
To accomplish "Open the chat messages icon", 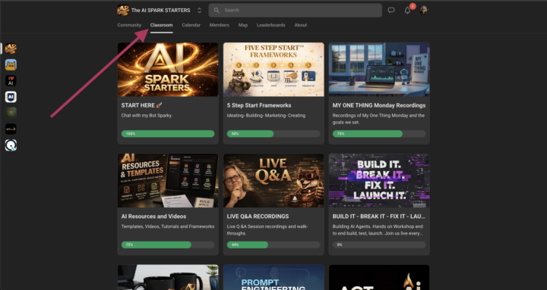I will 391,10.
